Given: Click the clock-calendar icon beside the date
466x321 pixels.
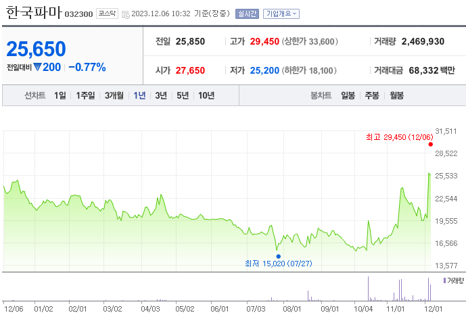Looking at the screenshot, I should (x=126, y=14).
